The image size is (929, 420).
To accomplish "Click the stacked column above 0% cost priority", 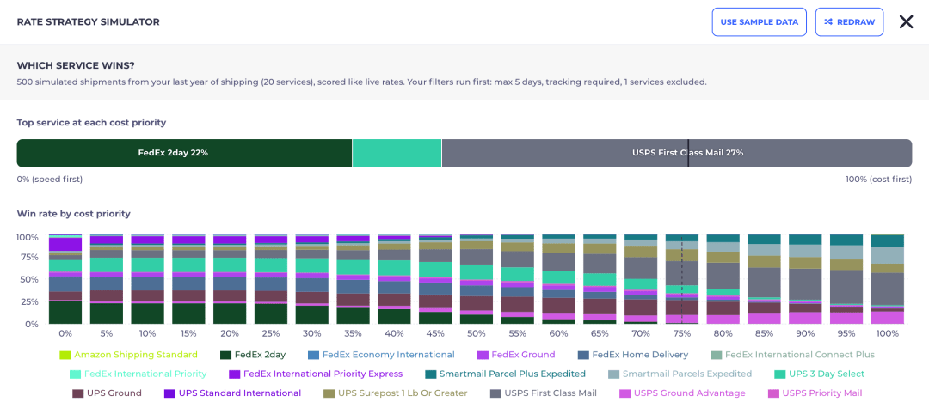I will click(x=65, y=279).
